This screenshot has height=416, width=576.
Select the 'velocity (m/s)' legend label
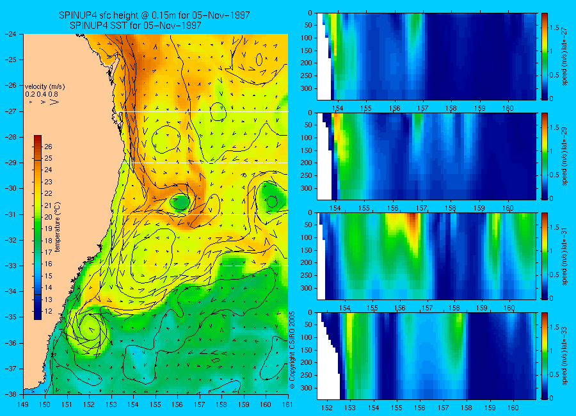(45, 87)
